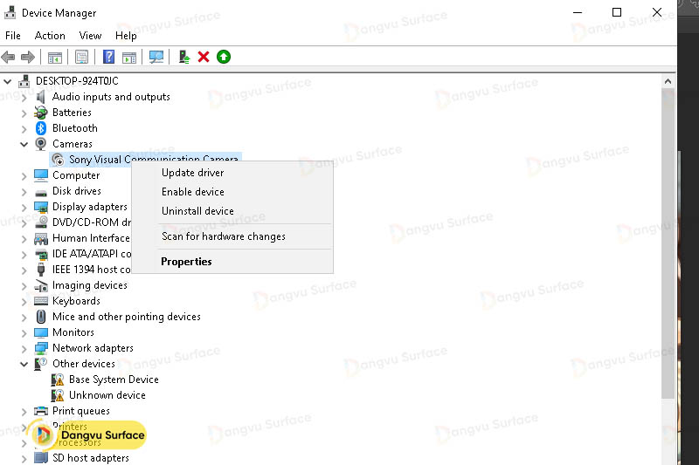Open the File menu

(x=13, y=35)
